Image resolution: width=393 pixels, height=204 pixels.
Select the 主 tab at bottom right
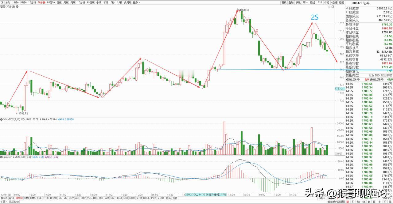(379, 202)
